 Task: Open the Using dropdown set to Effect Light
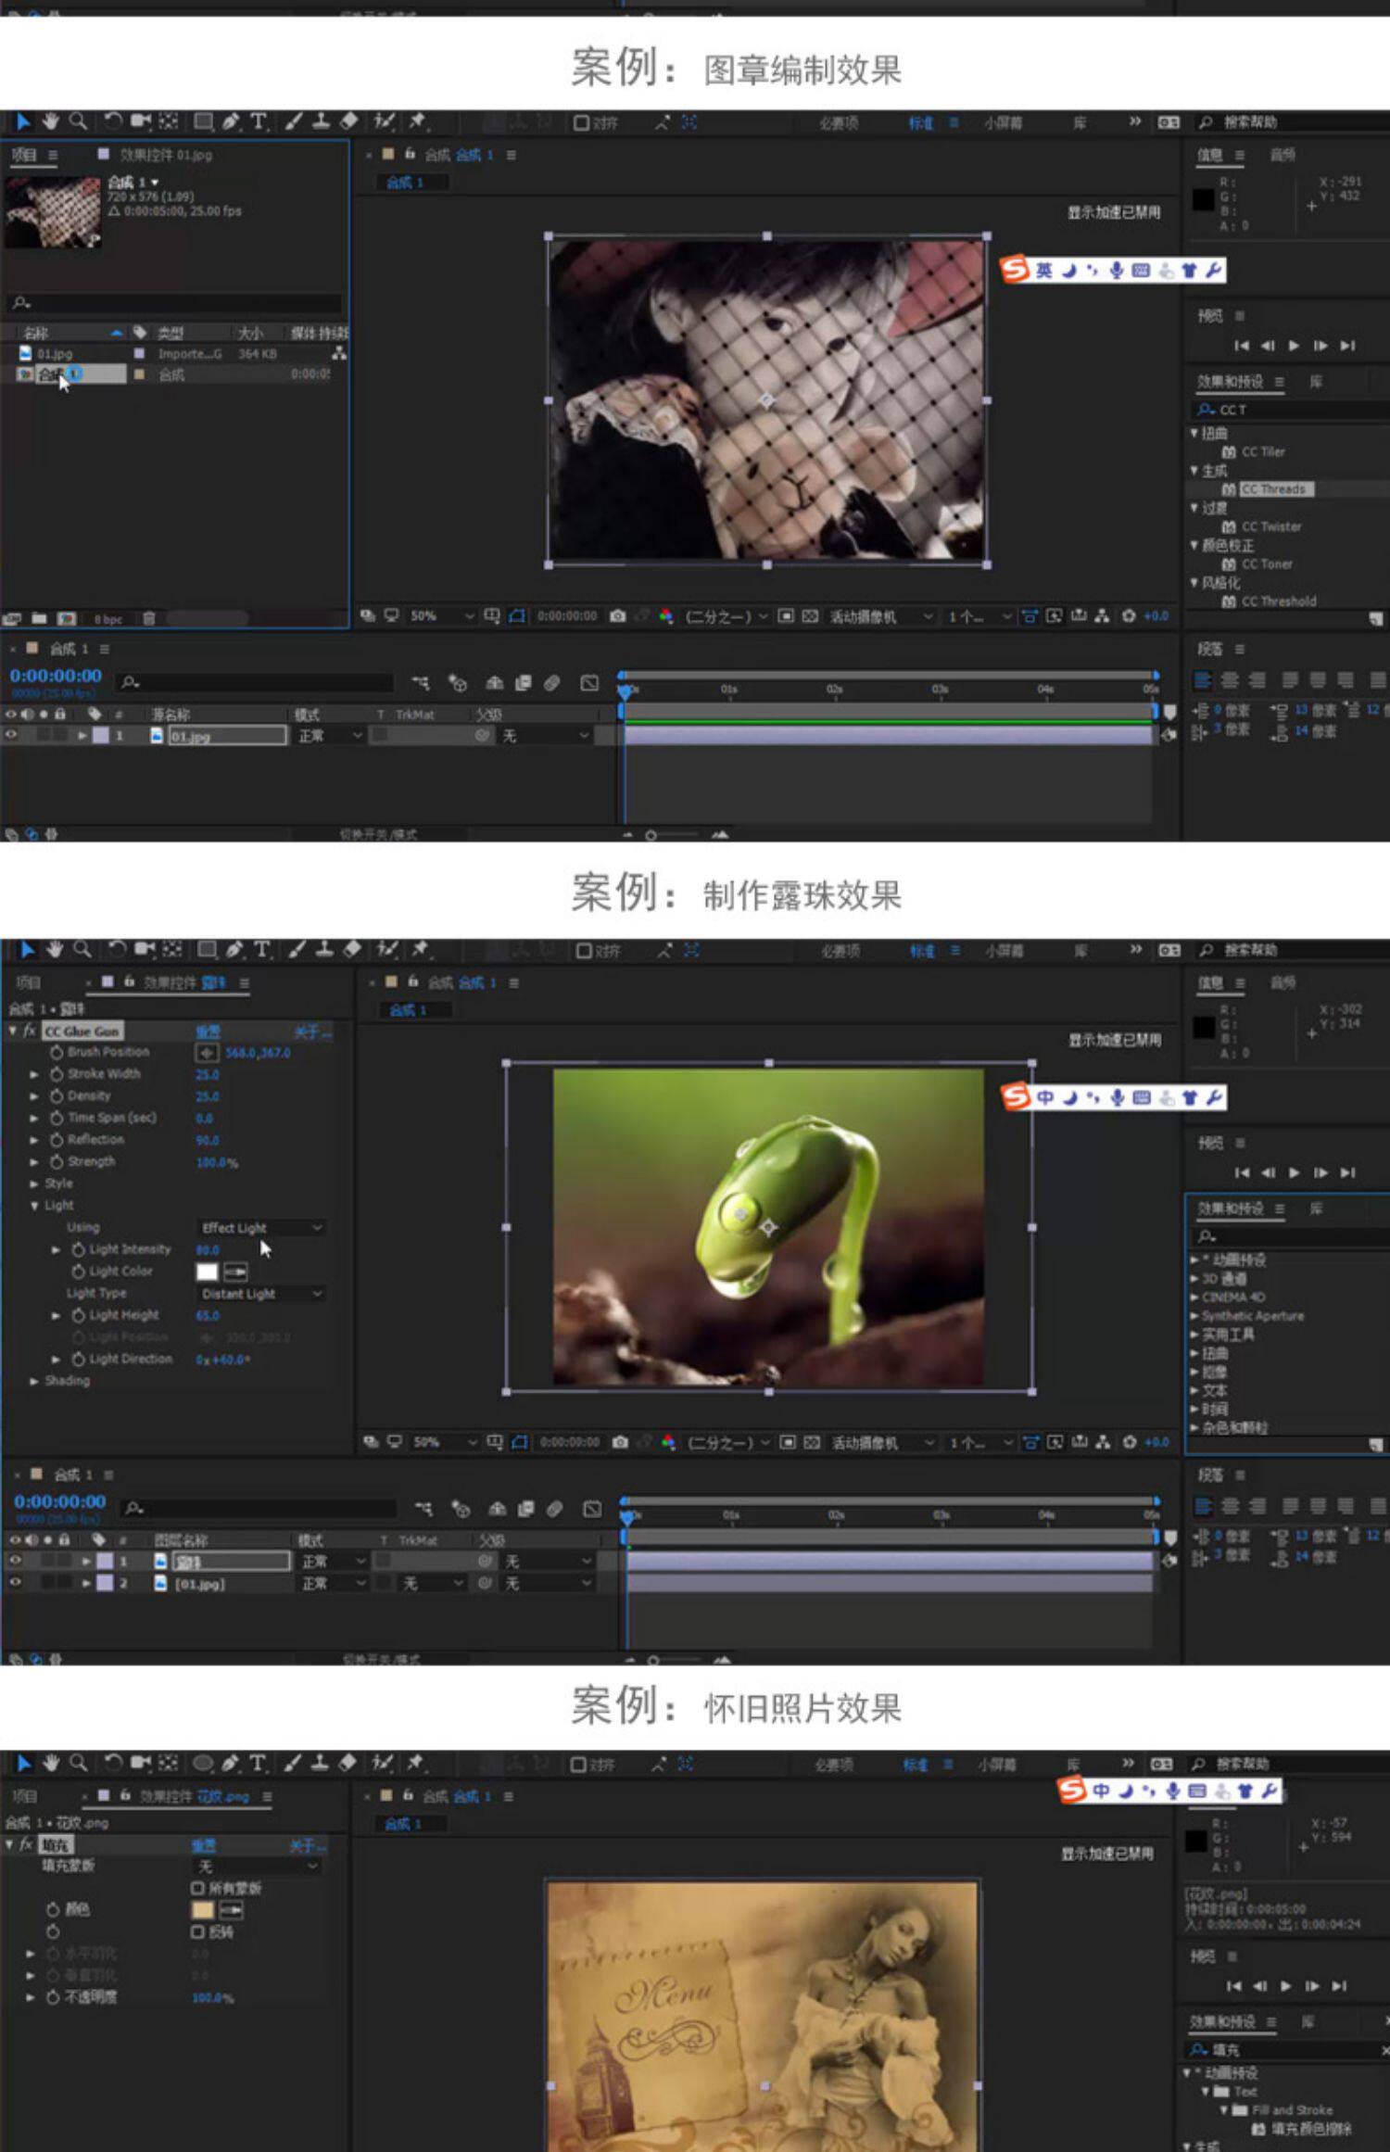pyautogui.click(x=261, y=1228)
